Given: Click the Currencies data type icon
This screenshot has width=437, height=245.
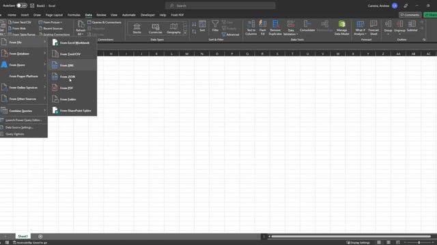Looking at the screenshot, I should (155, 29).
